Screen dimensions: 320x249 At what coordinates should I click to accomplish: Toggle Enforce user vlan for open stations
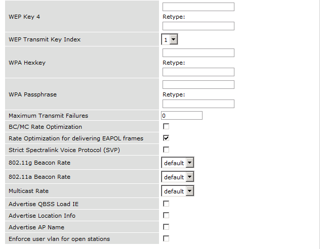tap(166, 238)
